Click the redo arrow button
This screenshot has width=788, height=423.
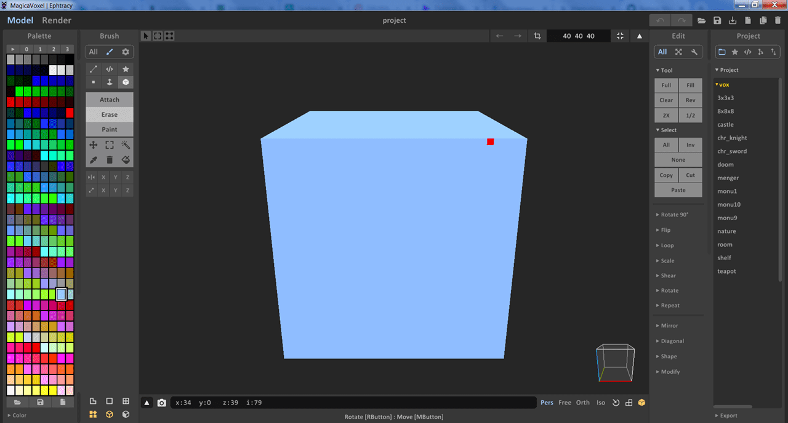point(681,20)
